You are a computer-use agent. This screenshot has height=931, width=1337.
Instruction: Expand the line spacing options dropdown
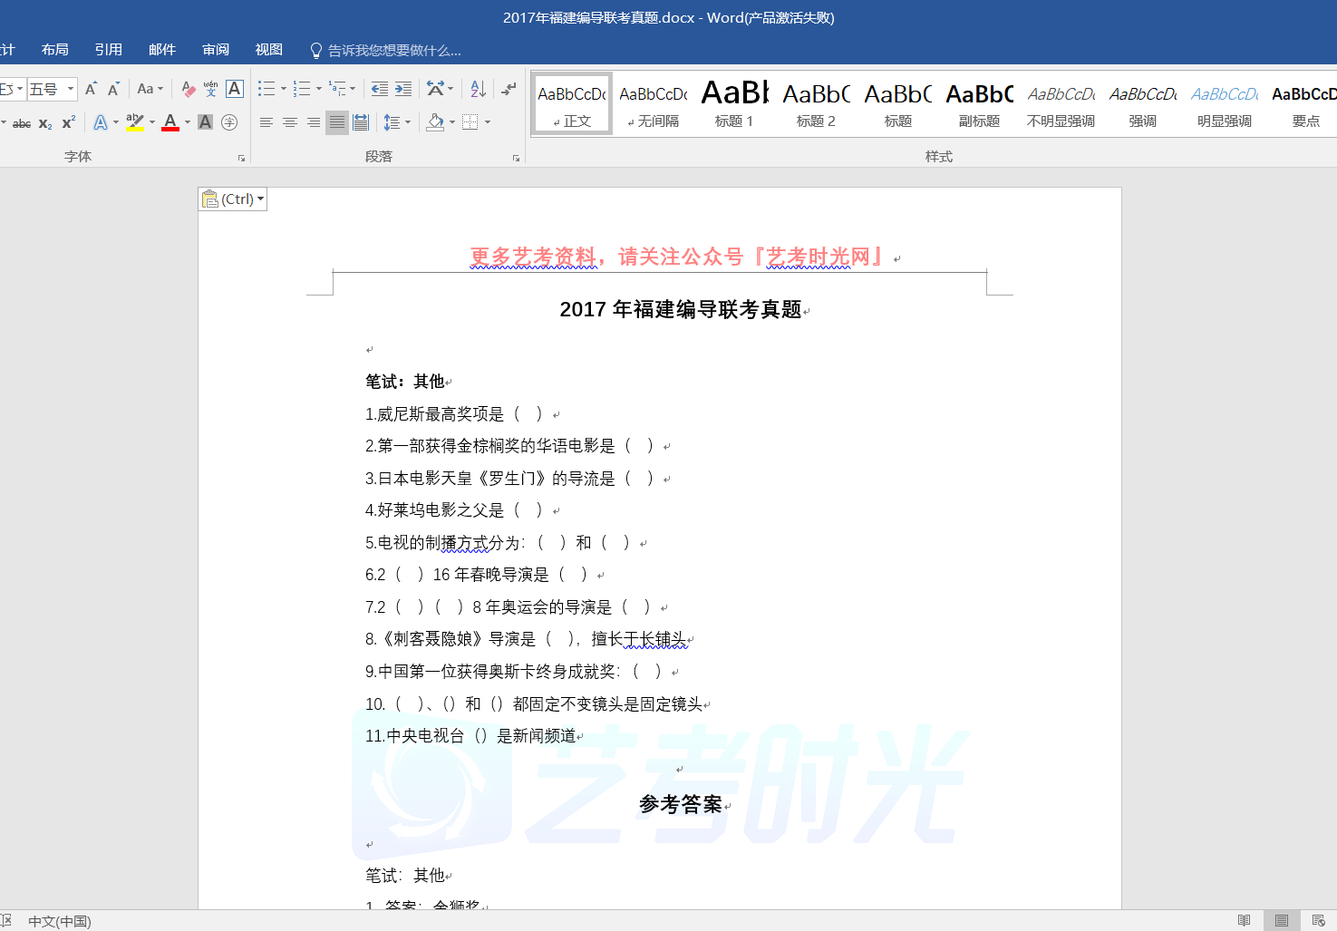click(408, 122)
